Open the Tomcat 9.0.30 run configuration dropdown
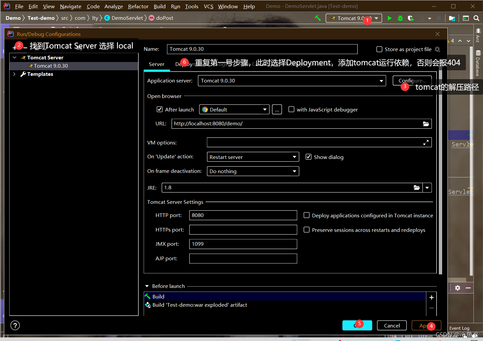Image resolution: width=483 pixels, height=341 pixels. click(354, 18)
